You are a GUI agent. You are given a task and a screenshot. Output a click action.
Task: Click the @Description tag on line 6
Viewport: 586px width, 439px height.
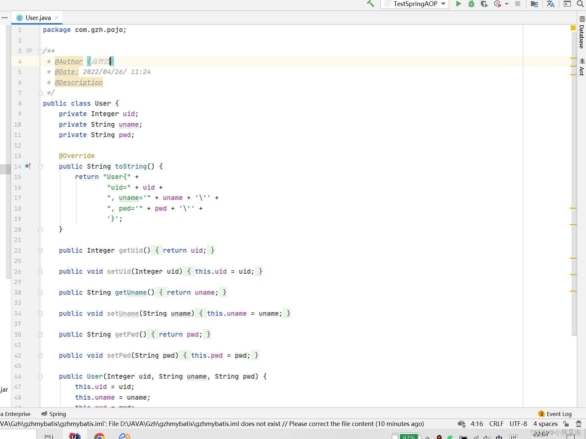[79, 82]
